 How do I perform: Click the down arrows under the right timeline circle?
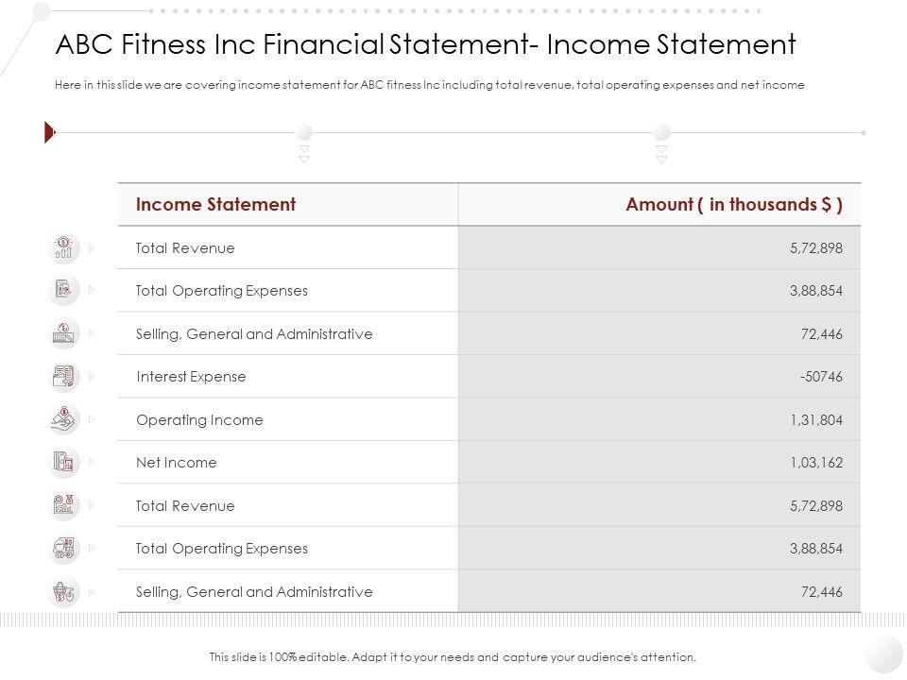point(661,154)
